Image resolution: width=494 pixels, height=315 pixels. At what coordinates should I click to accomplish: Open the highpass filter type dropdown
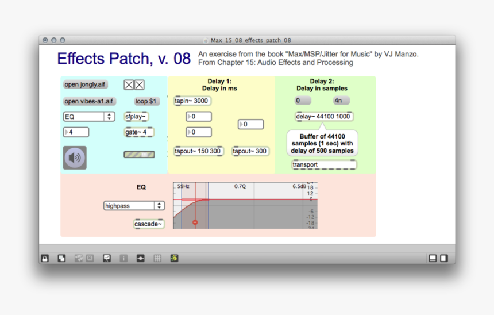pos(134,206)
